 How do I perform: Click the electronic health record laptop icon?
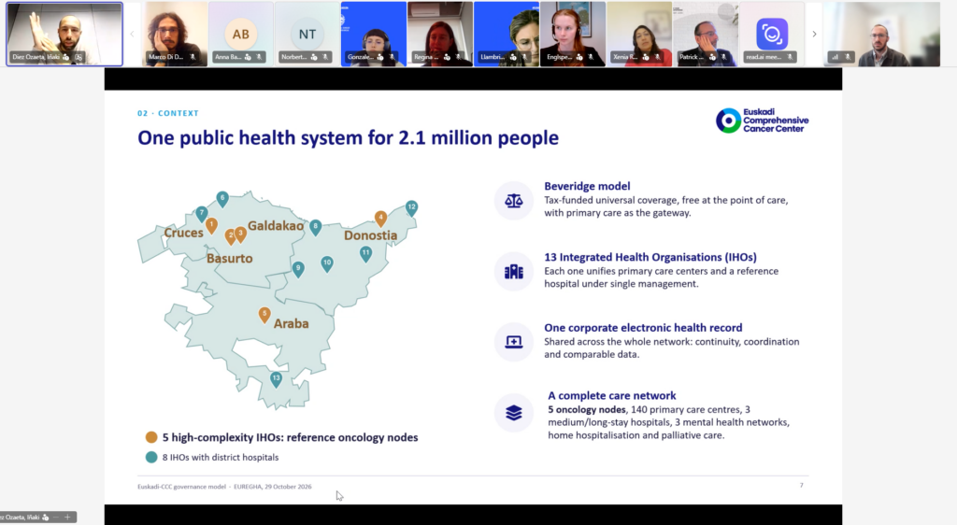513,342
